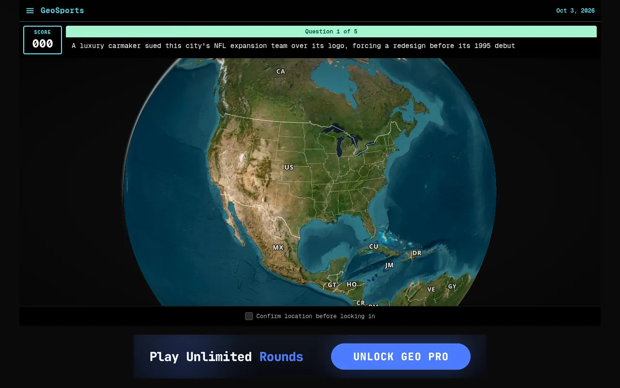Click the CU label on globe
The image size is (620, 388).
tap(373, 246)
